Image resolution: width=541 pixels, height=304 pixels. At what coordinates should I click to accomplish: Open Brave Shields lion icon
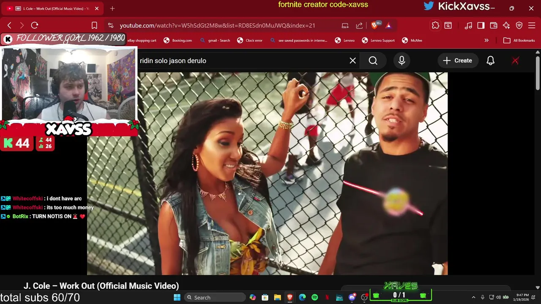[374, 25]
